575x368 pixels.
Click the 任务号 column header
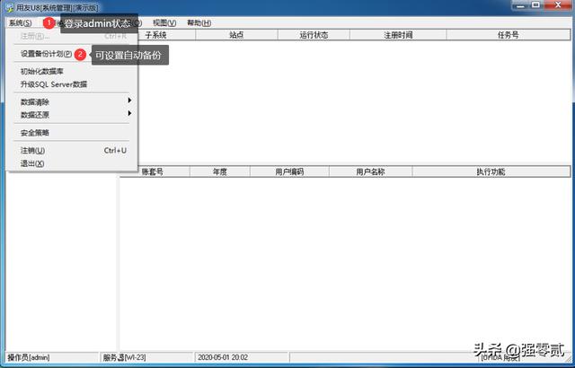[509, 35]
